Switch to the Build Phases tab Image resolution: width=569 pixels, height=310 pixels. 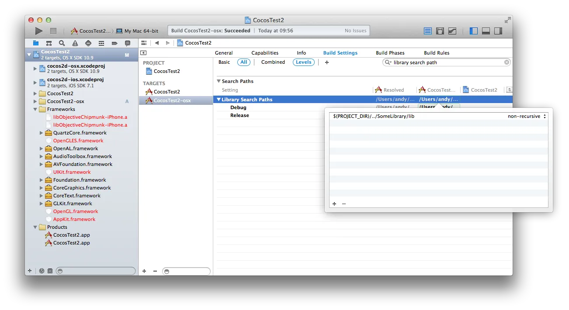390,53
